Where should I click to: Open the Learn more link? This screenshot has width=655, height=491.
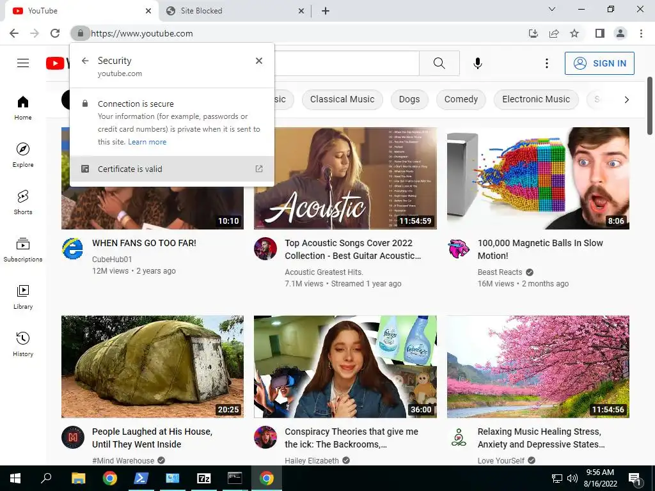(147, 142)
